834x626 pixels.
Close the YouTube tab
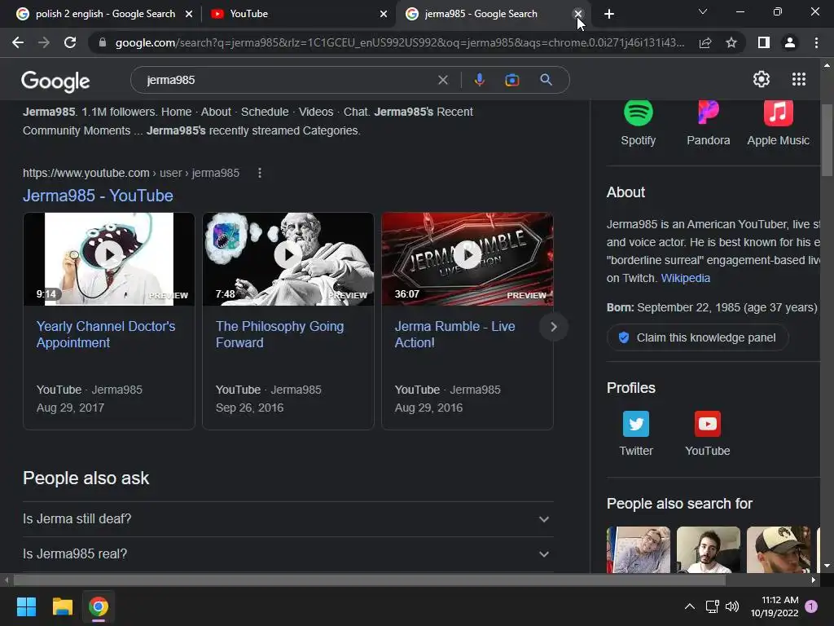[384, 14]
